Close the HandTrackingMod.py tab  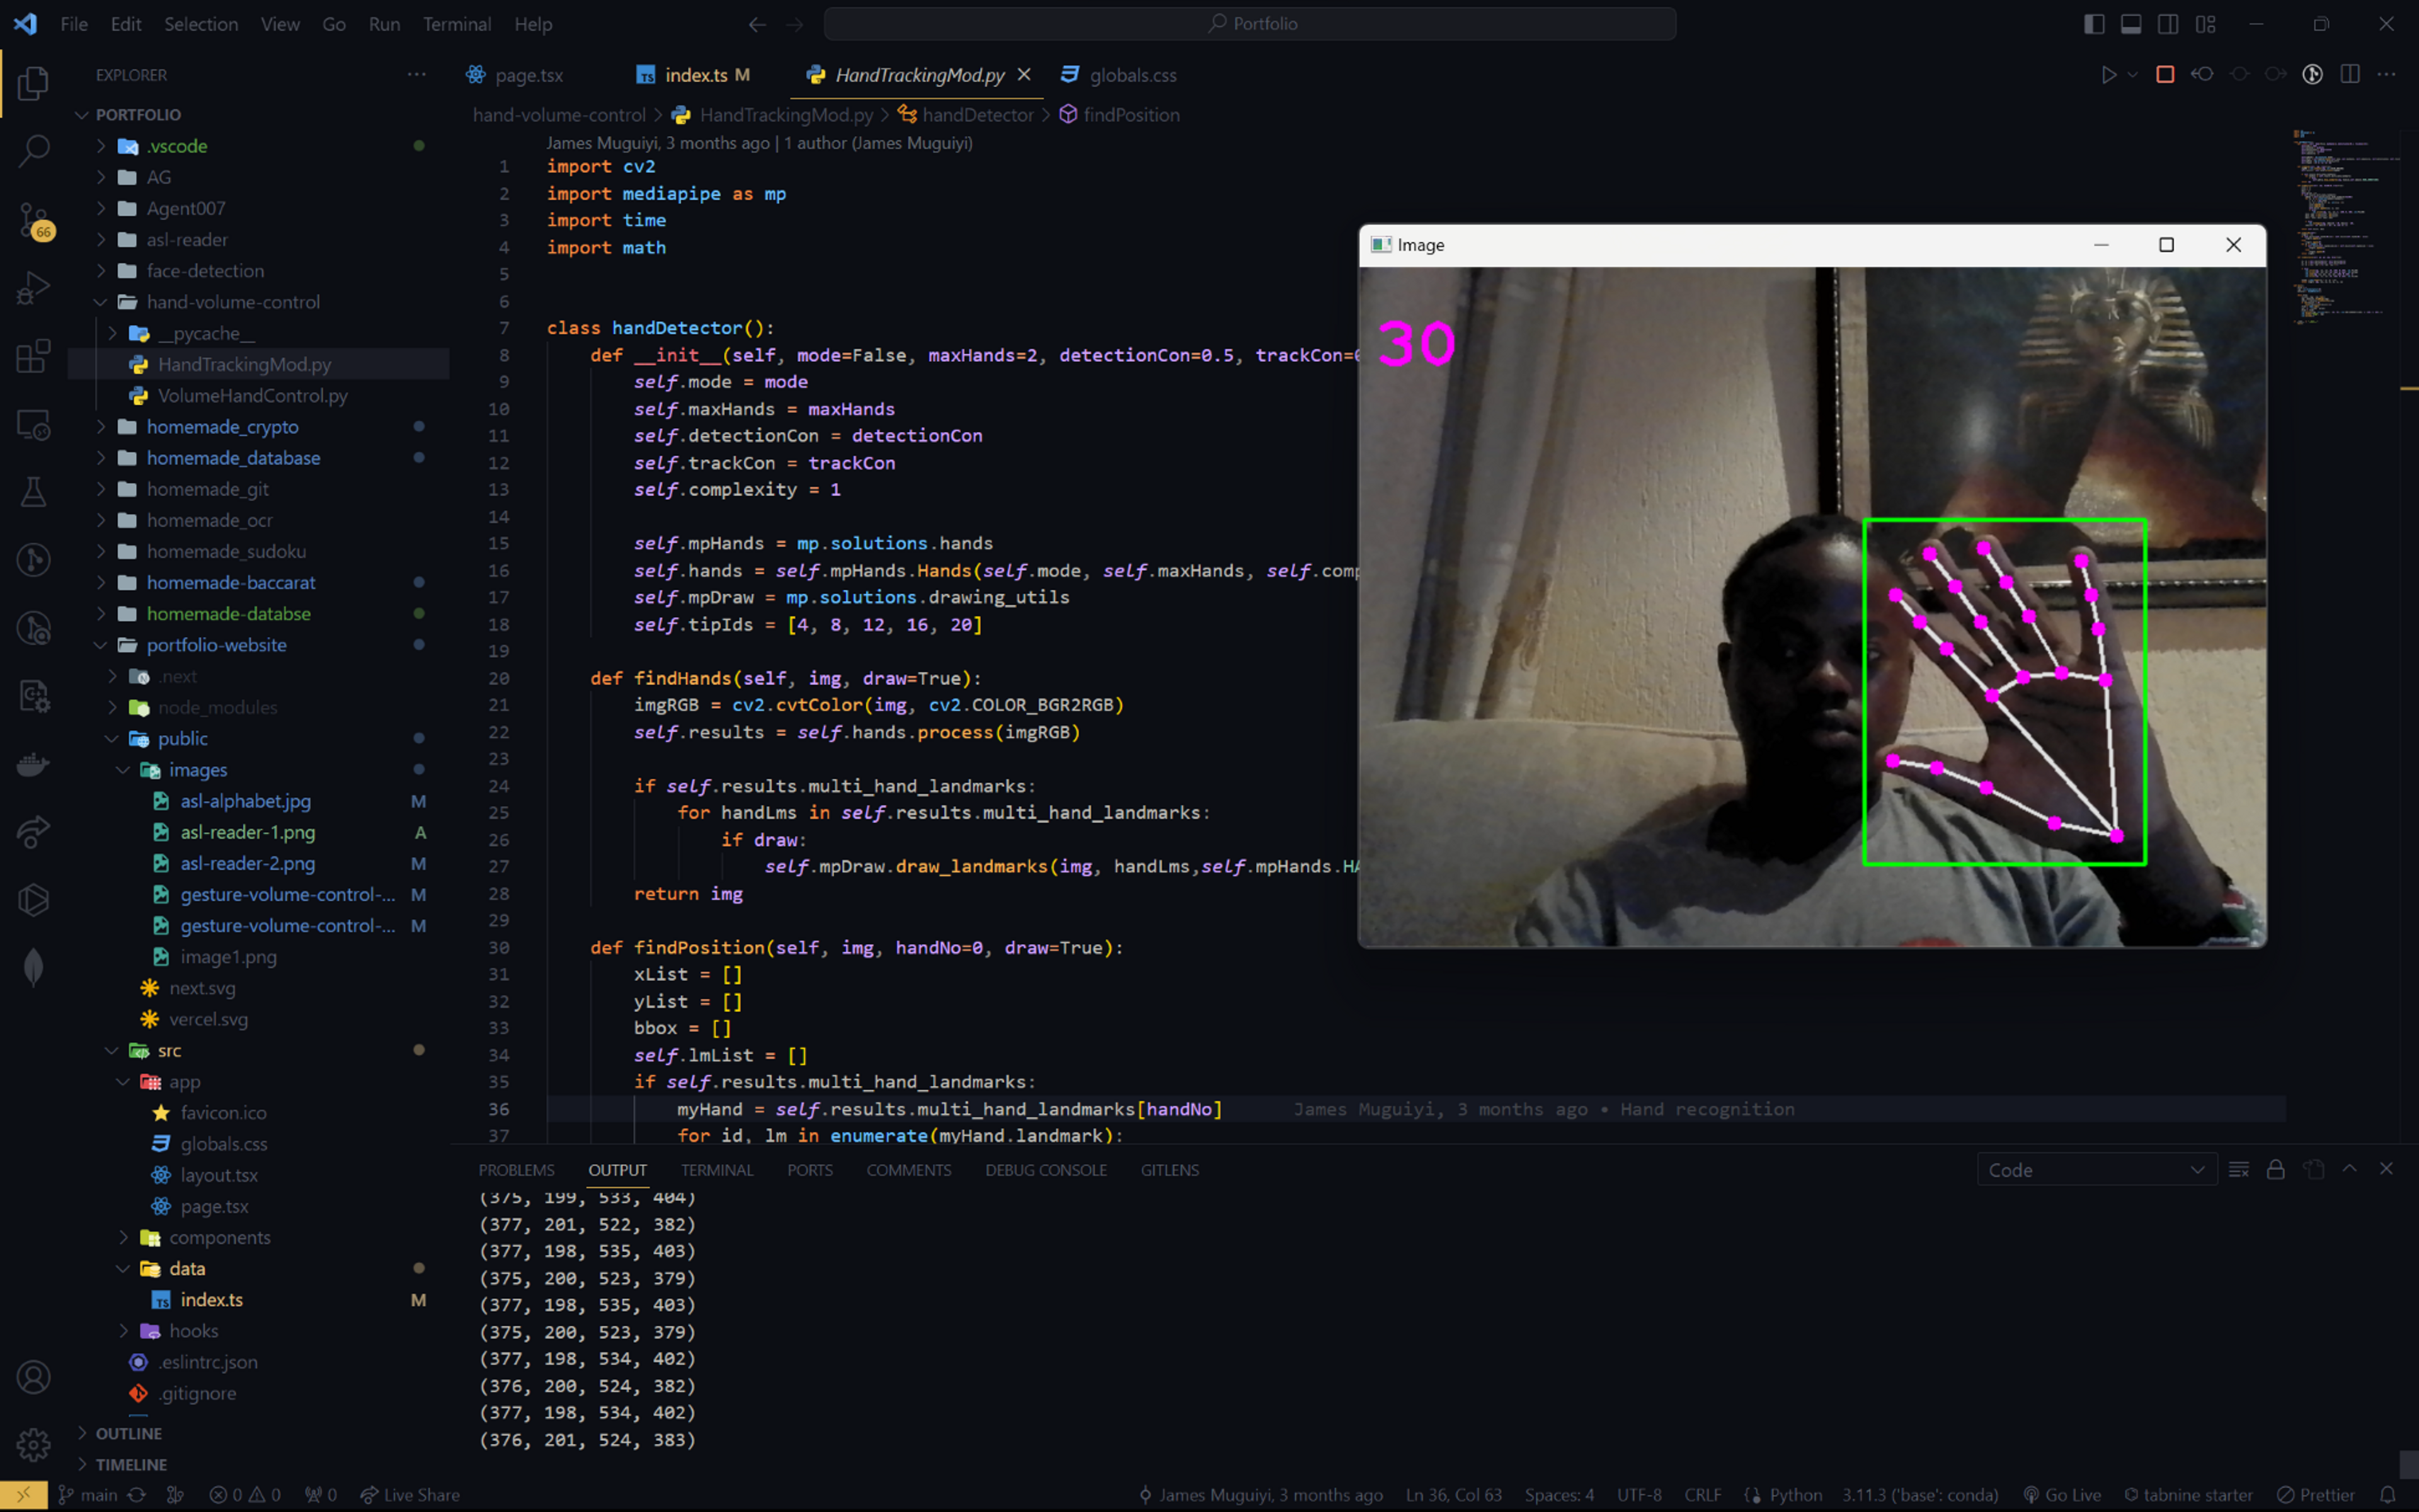1024,75
